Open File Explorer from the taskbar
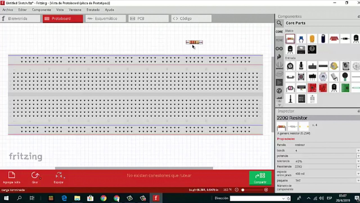The width and height of the screenshot is (360, 203). [x=77, y=198]
